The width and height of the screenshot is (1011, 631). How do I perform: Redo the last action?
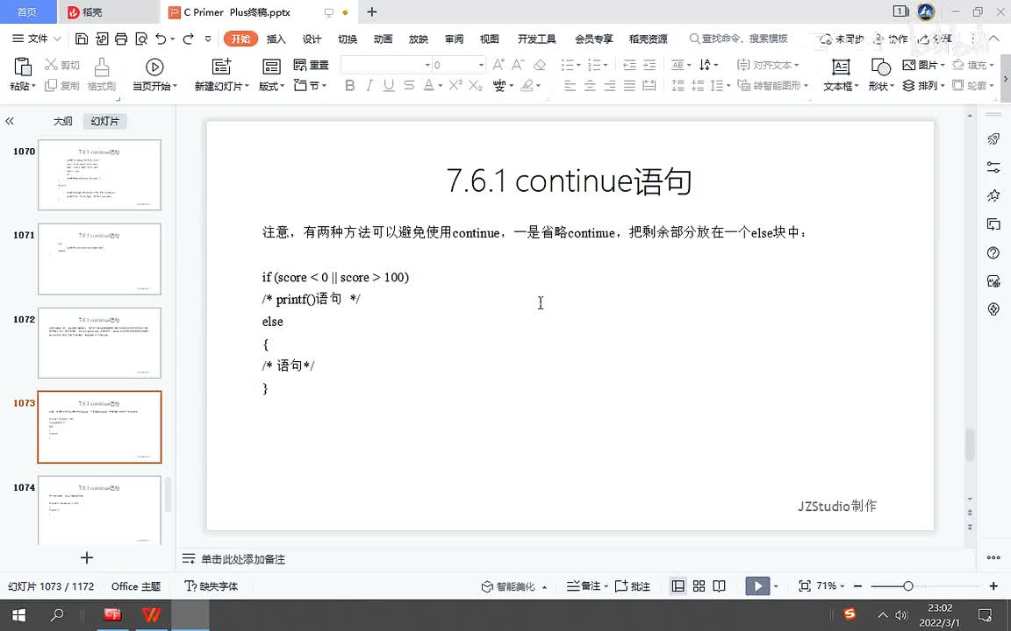189,39
